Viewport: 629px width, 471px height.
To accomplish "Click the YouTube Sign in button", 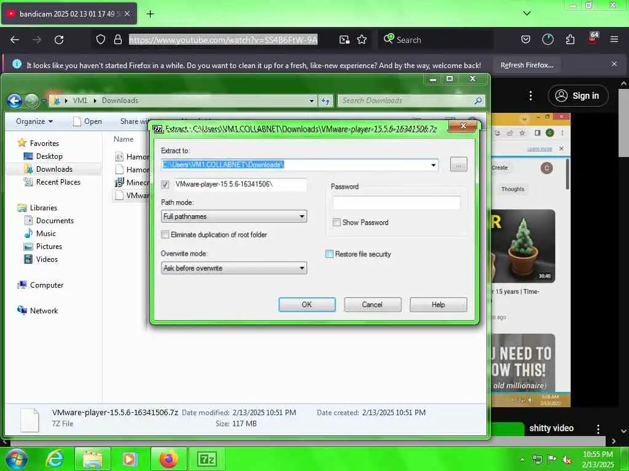I will [577, 96].
